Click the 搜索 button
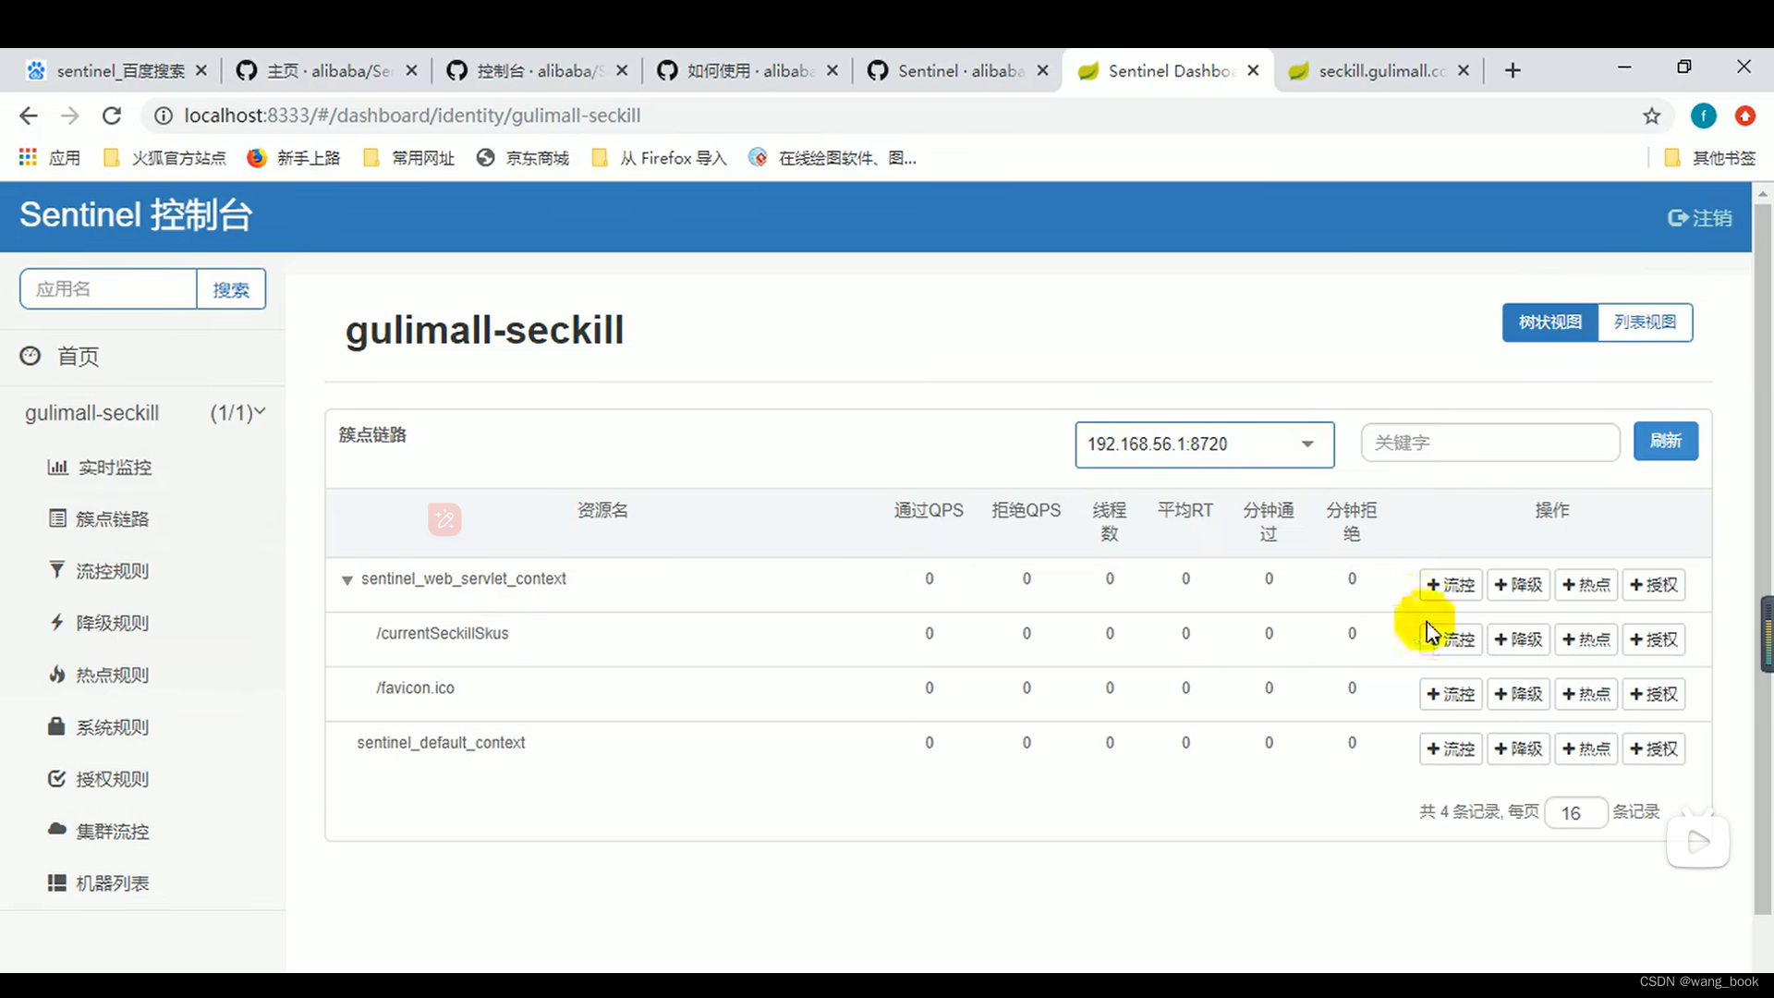The width and height of the screenshot is (1774, 998). pos(231,289)
